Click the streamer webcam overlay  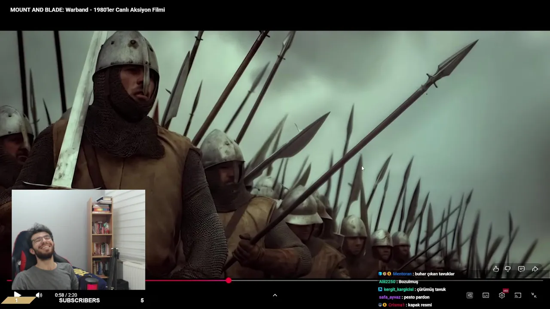pyautogui.click(x=79, y=239)
